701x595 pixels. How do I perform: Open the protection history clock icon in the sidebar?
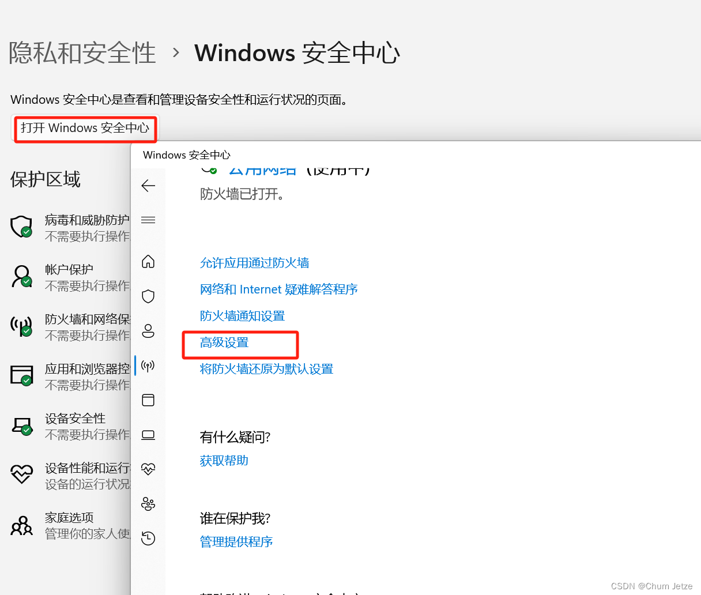coord(148,538)
